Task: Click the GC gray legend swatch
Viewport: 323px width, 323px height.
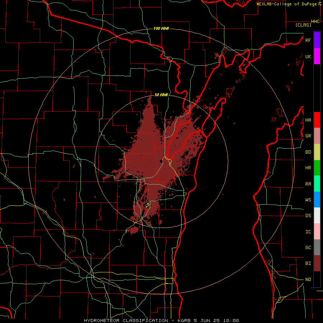Action: coord(317,247)
